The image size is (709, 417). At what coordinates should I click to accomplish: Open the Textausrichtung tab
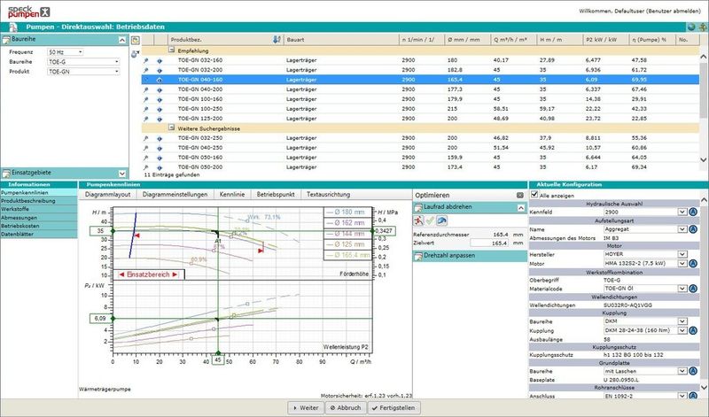coord(328,194)
